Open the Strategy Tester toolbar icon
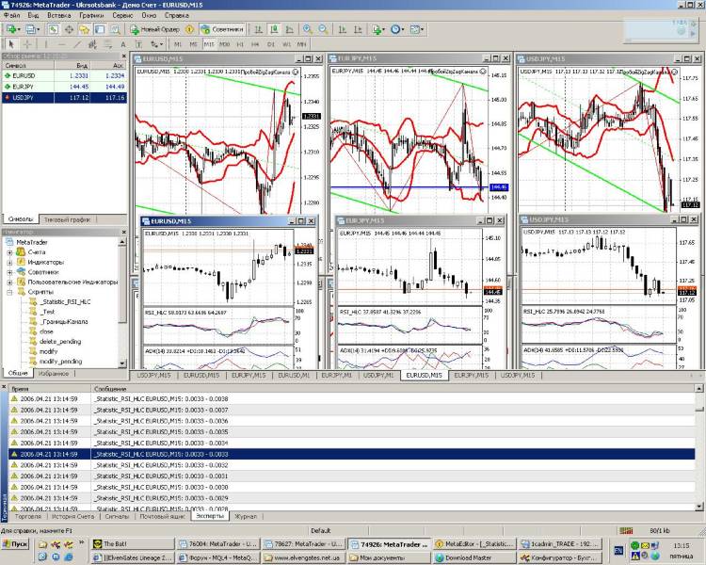Viewport: 706px width, 565px height. [x=115, y=29]
